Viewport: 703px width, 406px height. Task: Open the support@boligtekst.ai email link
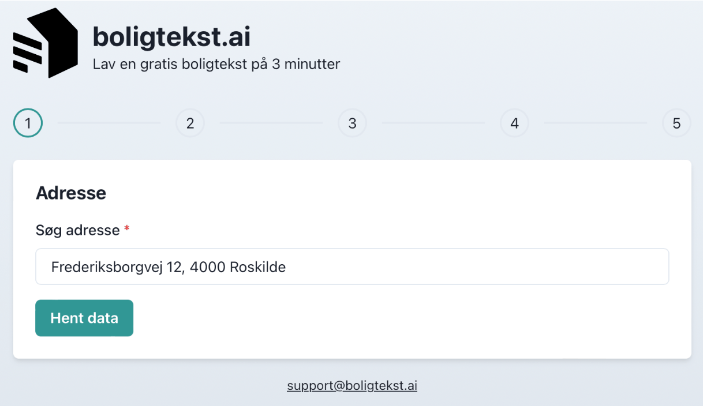click(x=352, y=386)
